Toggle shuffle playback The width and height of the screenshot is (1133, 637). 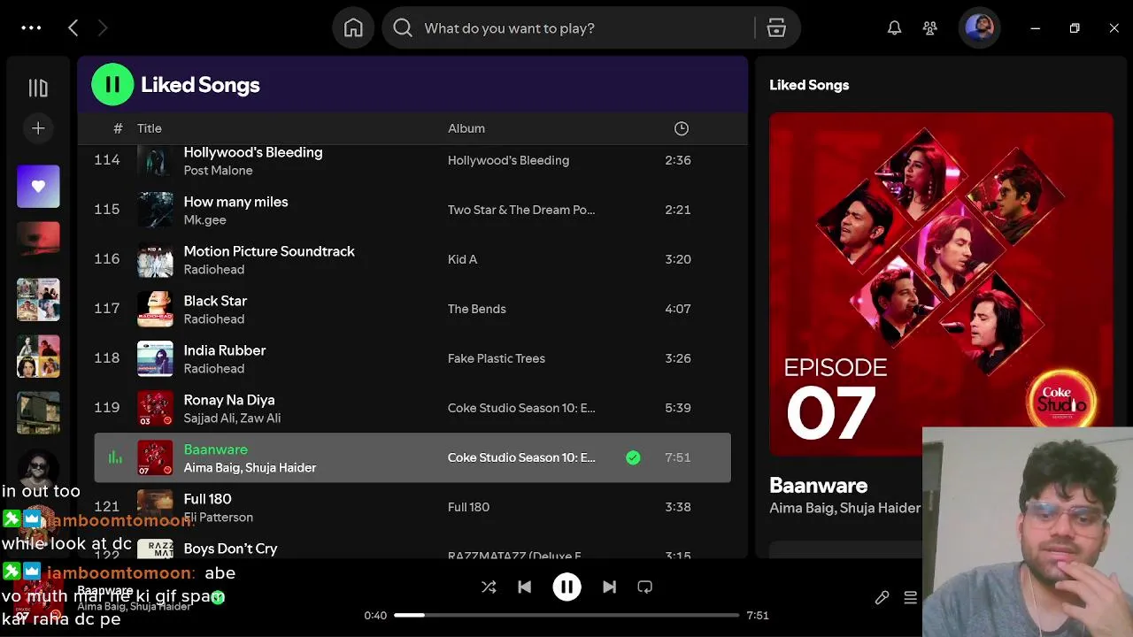(x=489, y=587)
